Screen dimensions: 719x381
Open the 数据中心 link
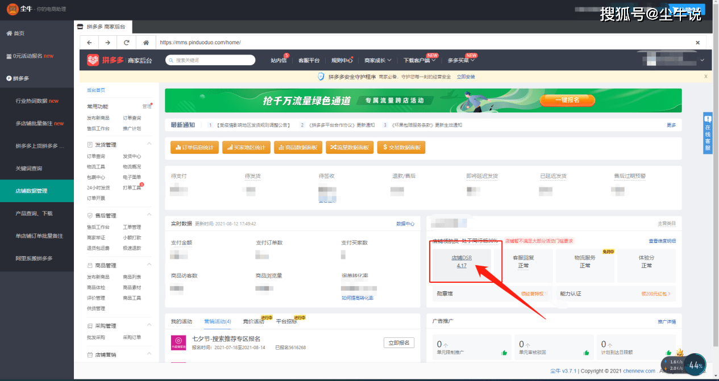click(405, 224)
